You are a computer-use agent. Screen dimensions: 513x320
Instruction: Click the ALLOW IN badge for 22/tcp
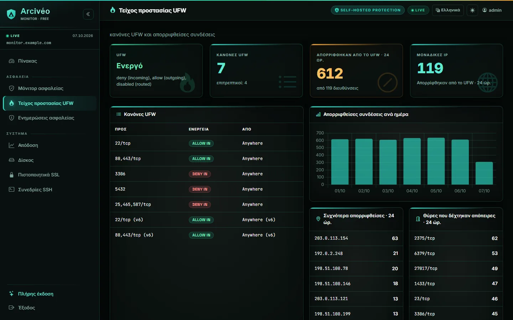[x=201, y=144]
